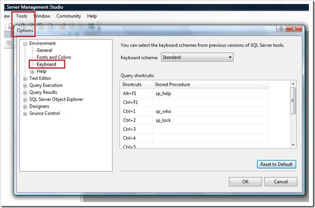Click the Cancel button
315x208 pixels.
tap(281, 181)
